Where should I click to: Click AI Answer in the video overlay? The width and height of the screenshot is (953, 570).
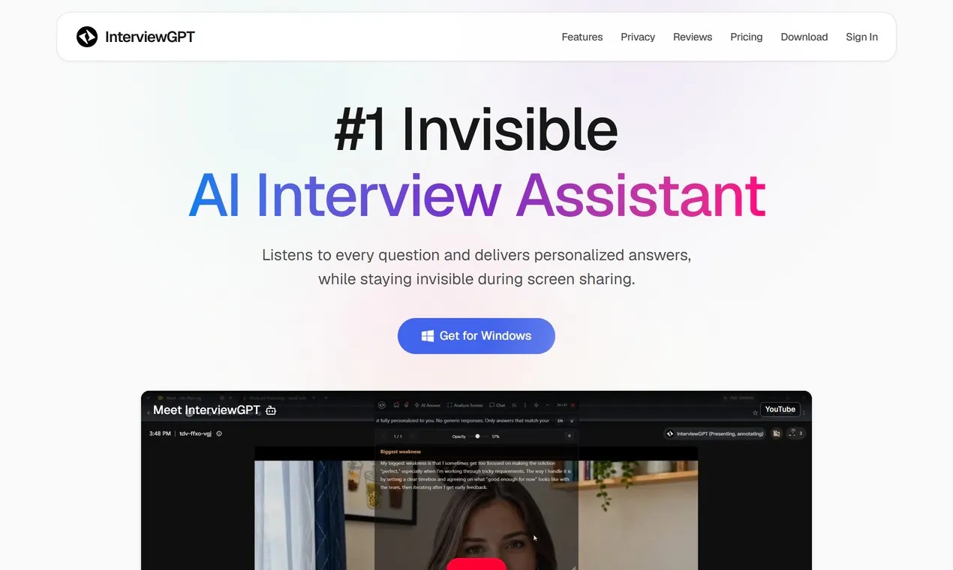pyautogui.click(x=428, y=405)
